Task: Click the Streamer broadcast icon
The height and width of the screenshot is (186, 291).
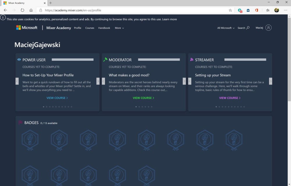Action: 192,60
